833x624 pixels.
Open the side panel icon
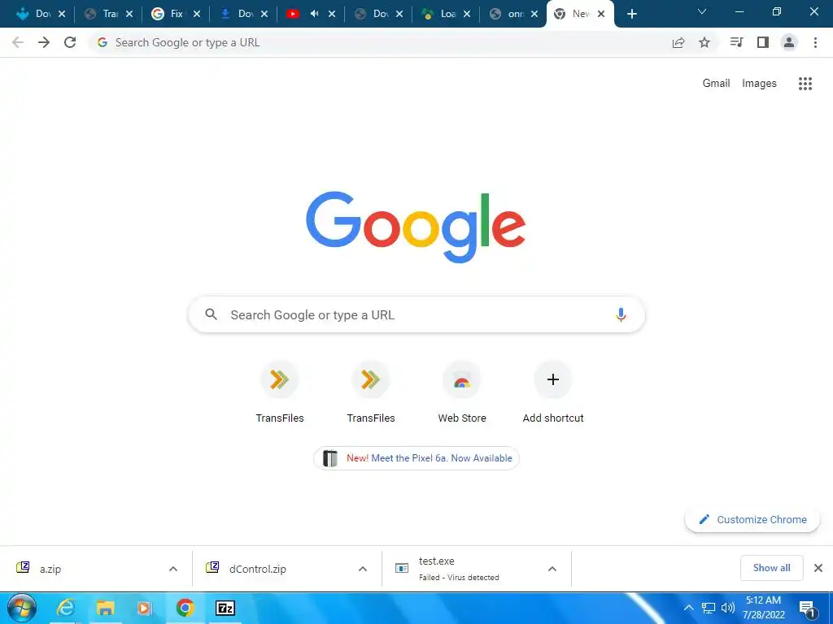tap(763, 42)
